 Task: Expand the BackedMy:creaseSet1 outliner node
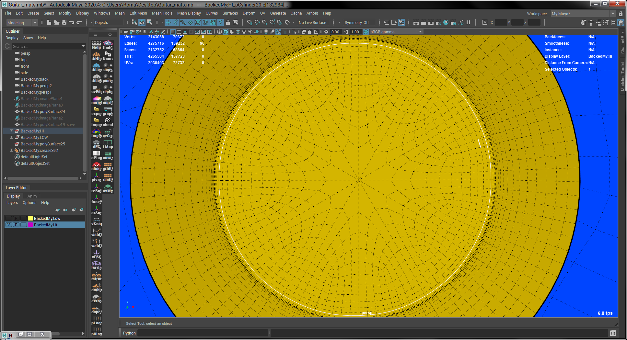coord(11,150)
